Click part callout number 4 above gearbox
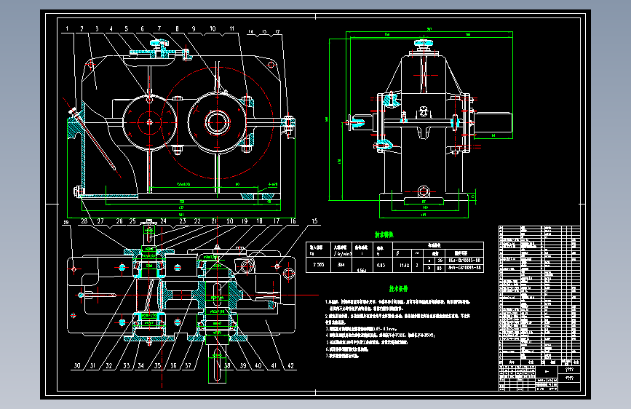Screen dimensions: 631x409 pos(111,29)
